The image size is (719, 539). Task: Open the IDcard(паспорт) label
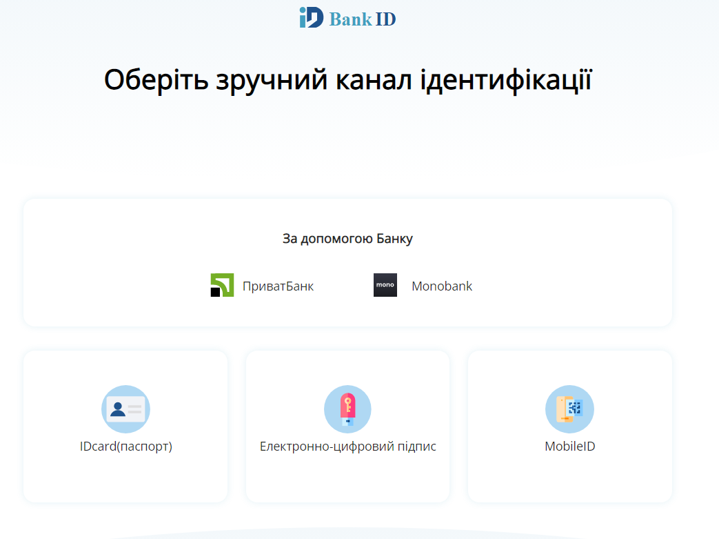tap(125, 447)
